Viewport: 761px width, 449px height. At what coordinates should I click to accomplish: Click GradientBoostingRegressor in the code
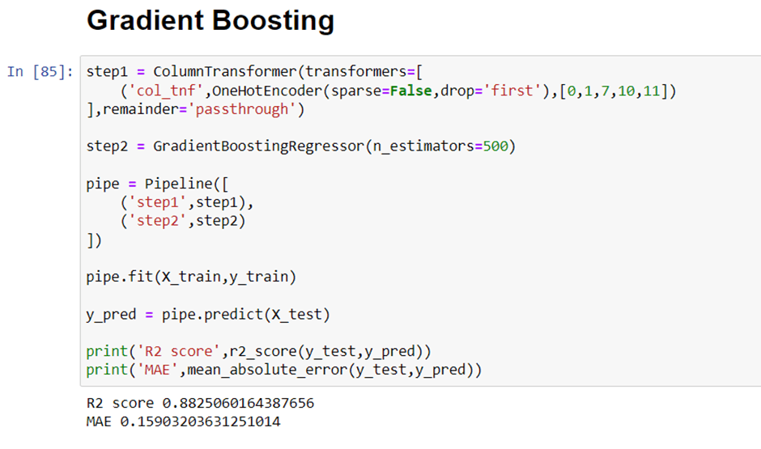[258, 146]
